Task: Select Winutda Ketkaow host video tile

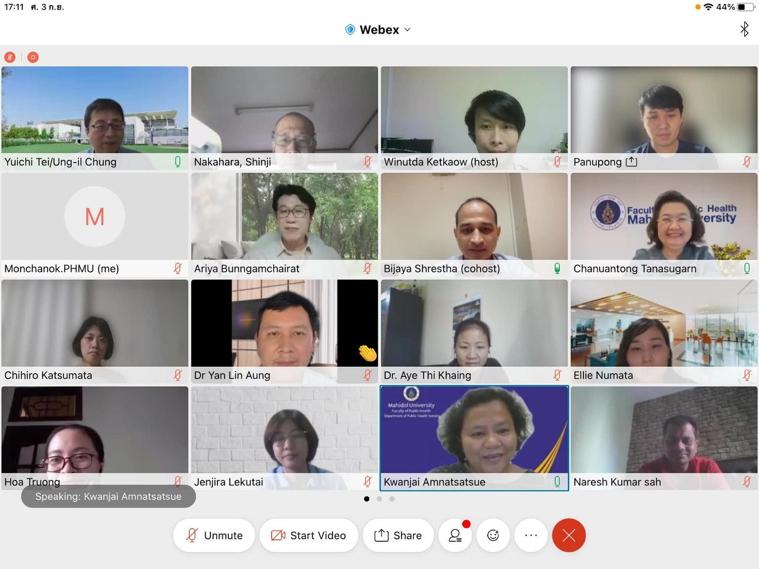Action: click(x=474, y=118)
